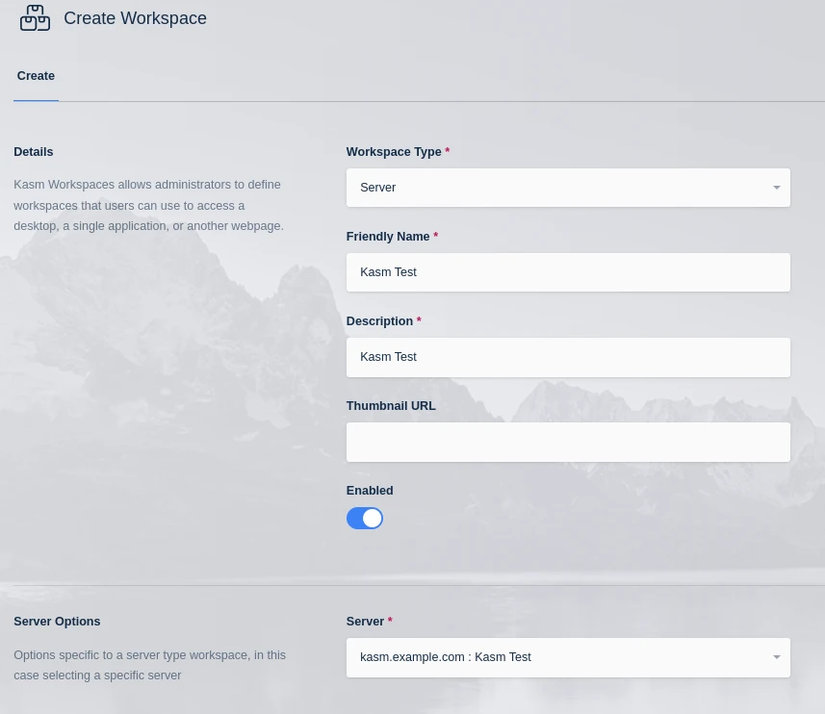Open the Workspace Type dropdown showing Server
This screenshot has width=825, height=714.
coord(568,188)
